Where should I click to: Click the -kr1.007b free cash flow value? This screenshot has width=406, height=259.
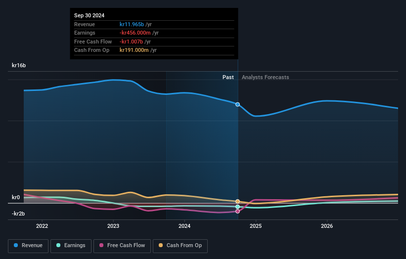[131, 42]
